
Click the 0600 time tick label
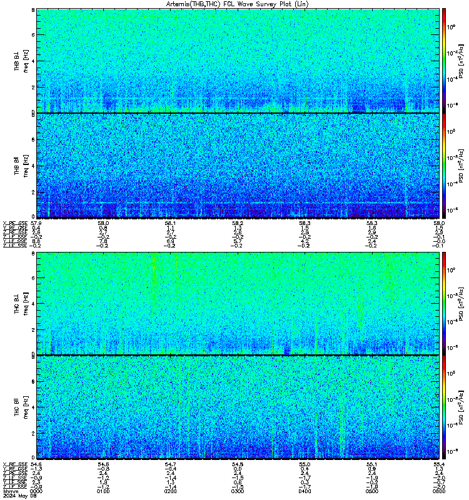click(439, 491)
